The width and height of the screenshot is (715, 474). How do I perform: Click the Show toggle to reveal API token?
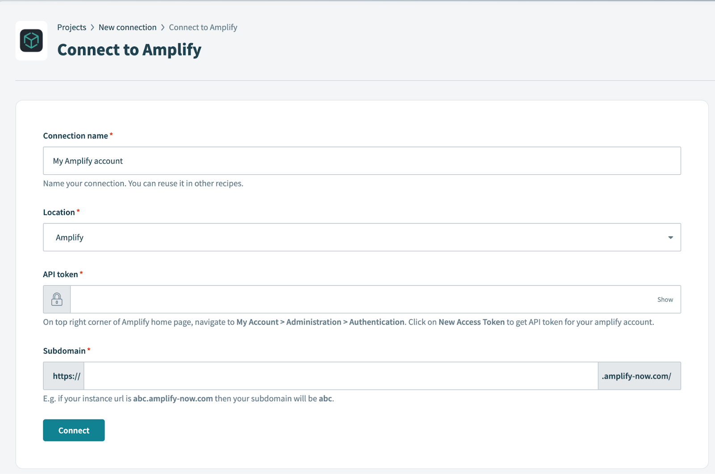(x=665, y=299)
